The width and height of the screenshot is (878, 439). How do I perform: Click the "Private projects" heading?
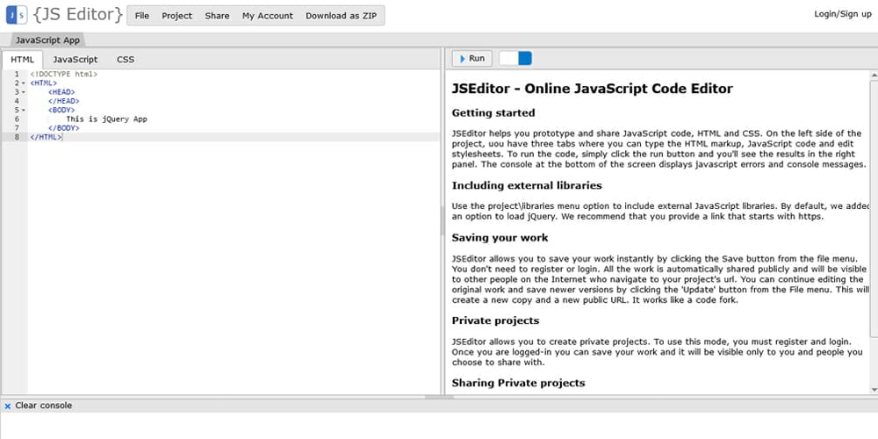495,320
